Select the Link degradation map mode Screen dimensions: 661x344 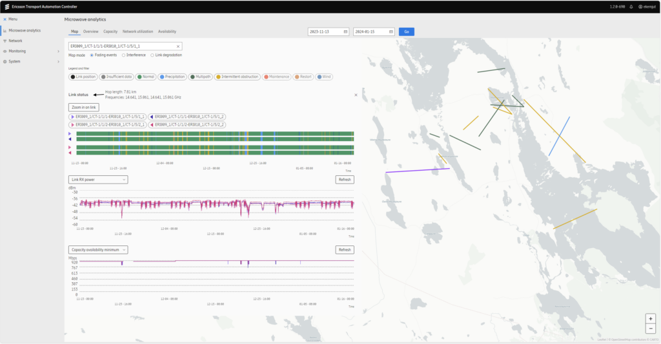[x=152, y=55]
